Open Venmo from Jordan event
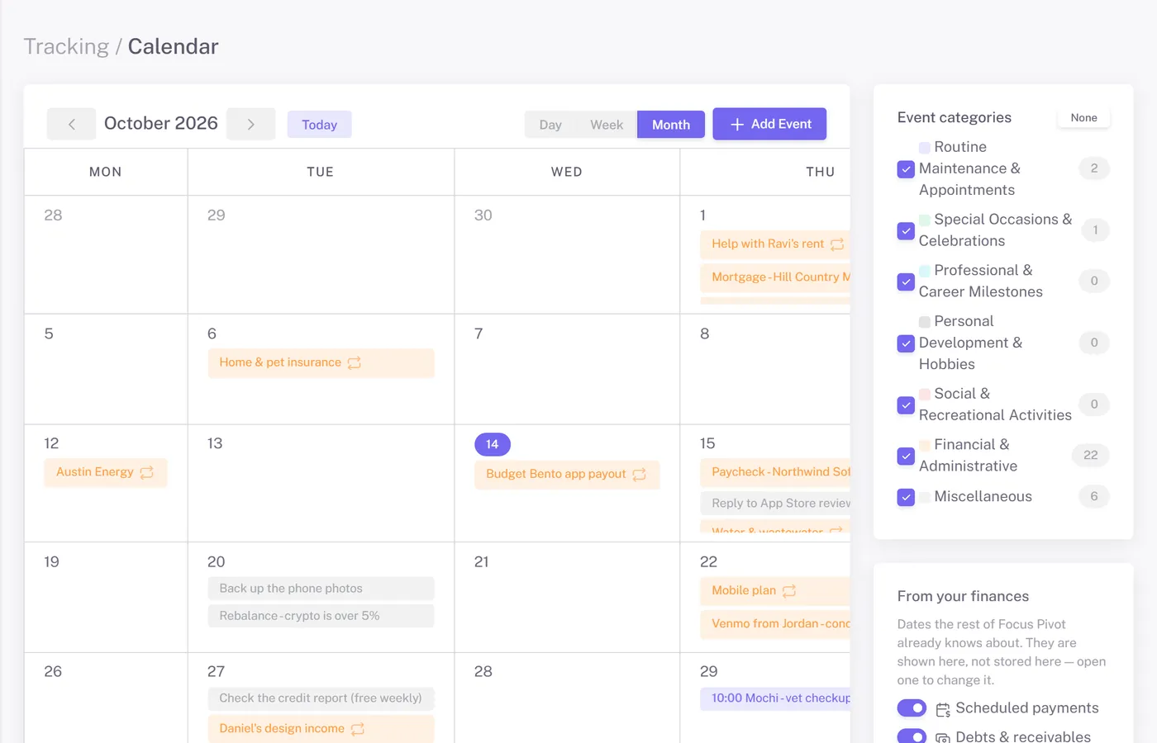Screen dimensions: 1157x743 [x=775, y=624]
